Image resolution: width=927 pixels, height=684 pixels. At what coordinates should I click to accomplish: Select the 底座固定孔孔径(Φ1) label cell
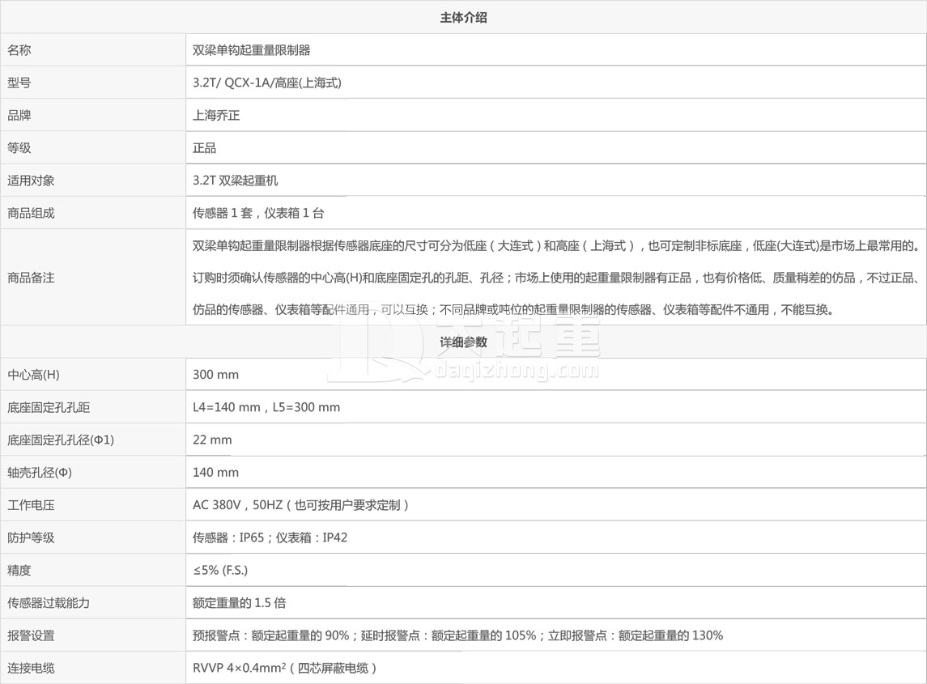click(93, 440)
